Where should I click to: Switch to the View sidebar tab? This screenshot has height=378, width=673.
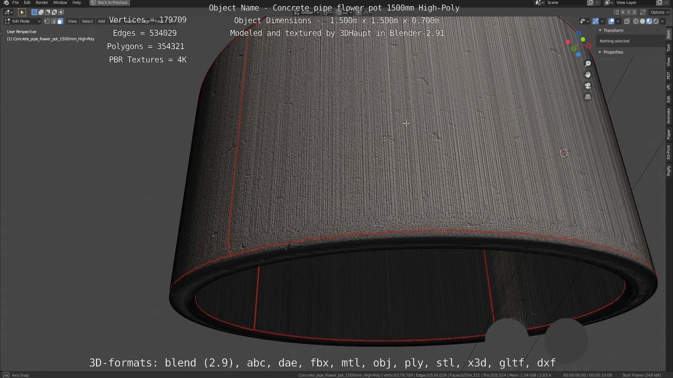point(669,62)
